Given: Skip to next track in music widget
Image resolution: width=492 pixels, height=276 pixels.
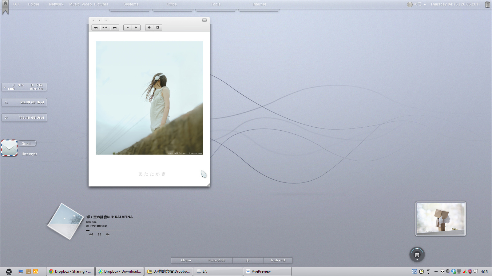Looking at the screenshot, I should pos(107,234).
